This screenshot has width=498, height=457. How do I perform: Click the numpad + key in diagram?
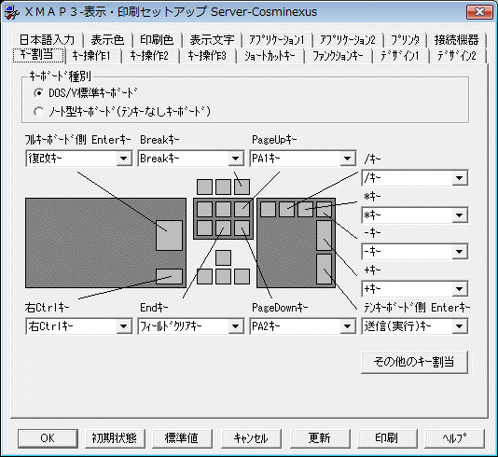tap(325, 235)
